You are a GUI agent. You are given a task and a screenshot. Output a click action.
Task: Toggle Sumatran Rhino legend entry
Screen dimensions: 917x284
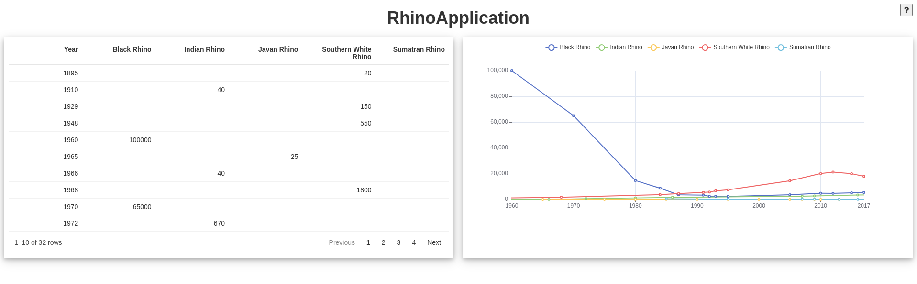coord(803,47)
